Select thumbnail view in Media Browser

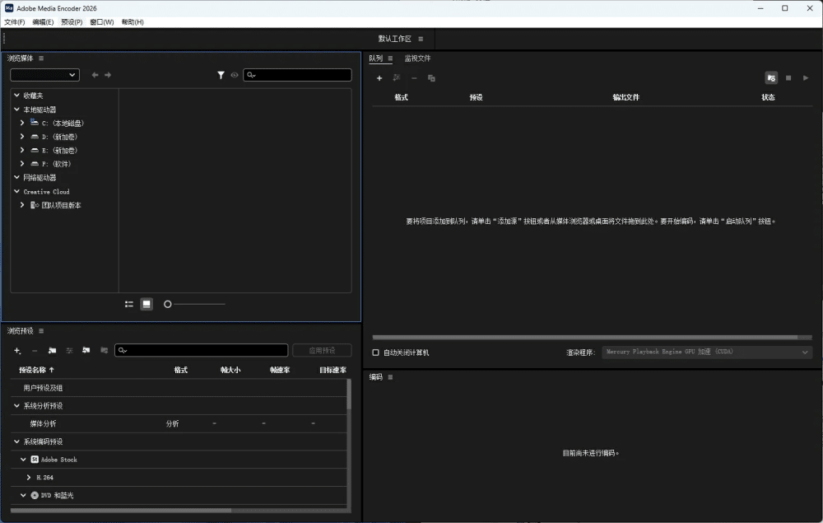click(x=146, y=304)
